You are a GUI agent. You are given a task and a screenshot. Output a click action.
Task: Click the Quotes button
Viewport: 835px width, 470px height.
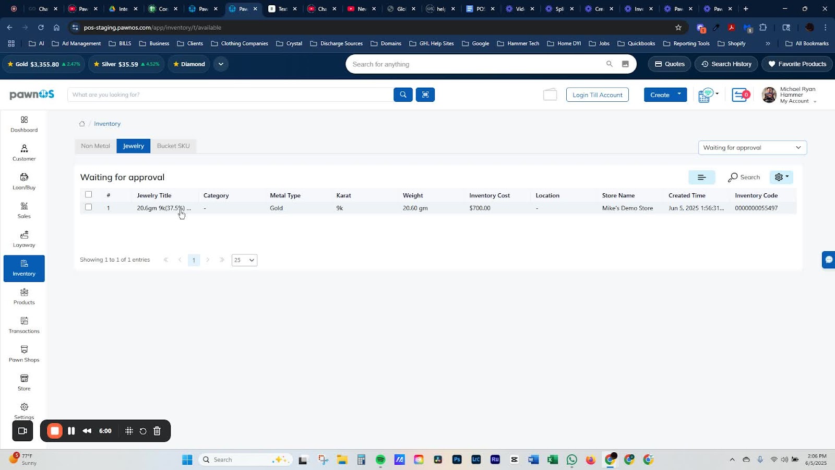[670, 64]
